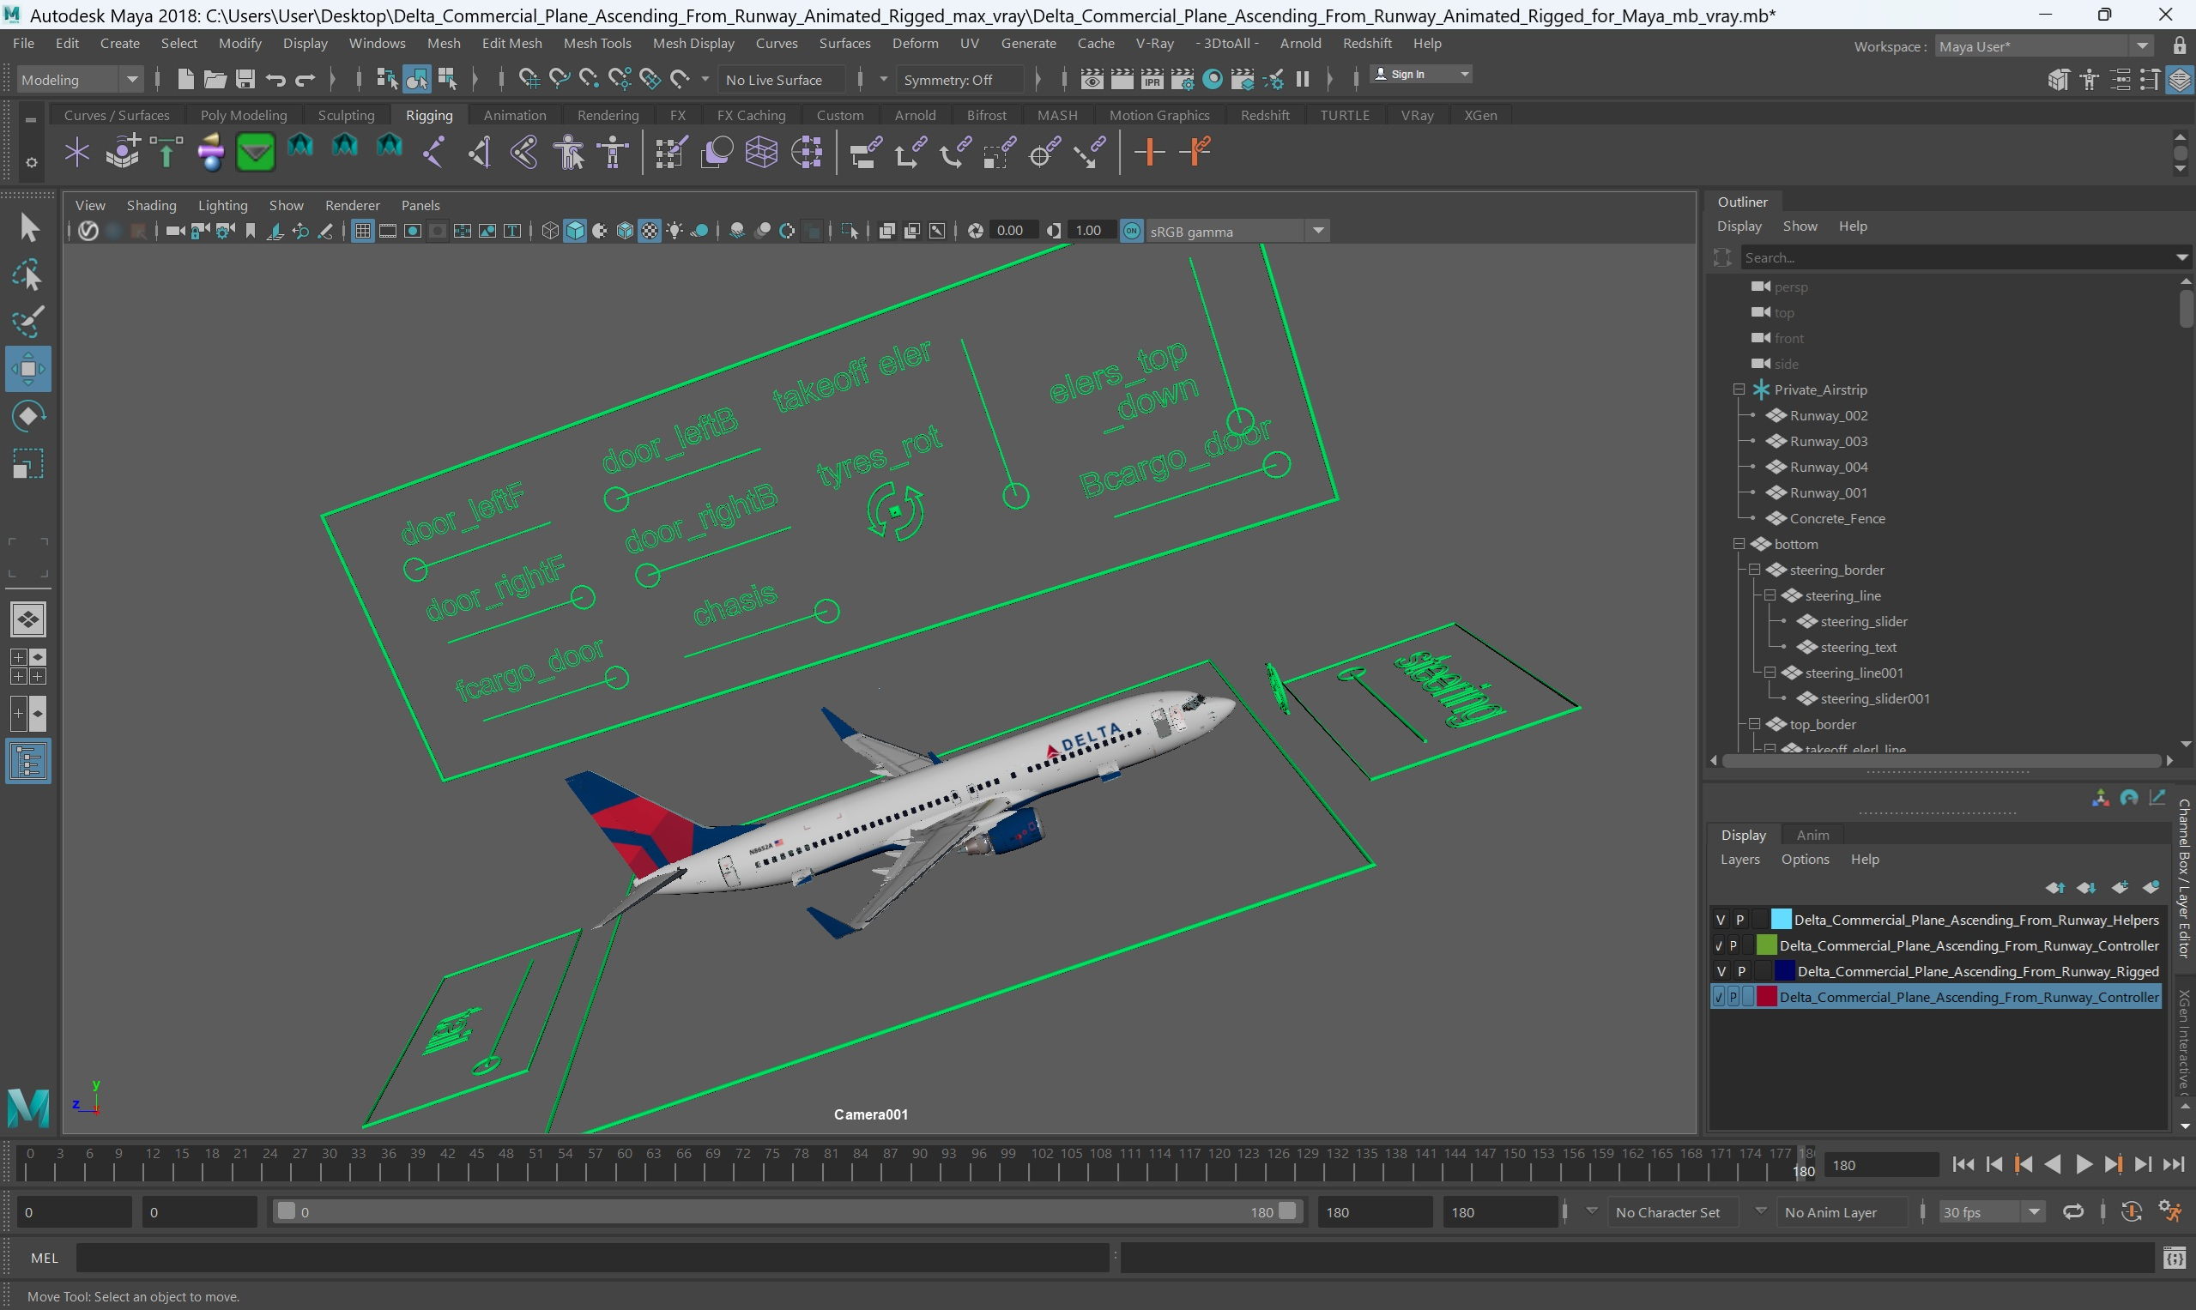
Task: Click MEL script language toggle label
Action: 44,1257
